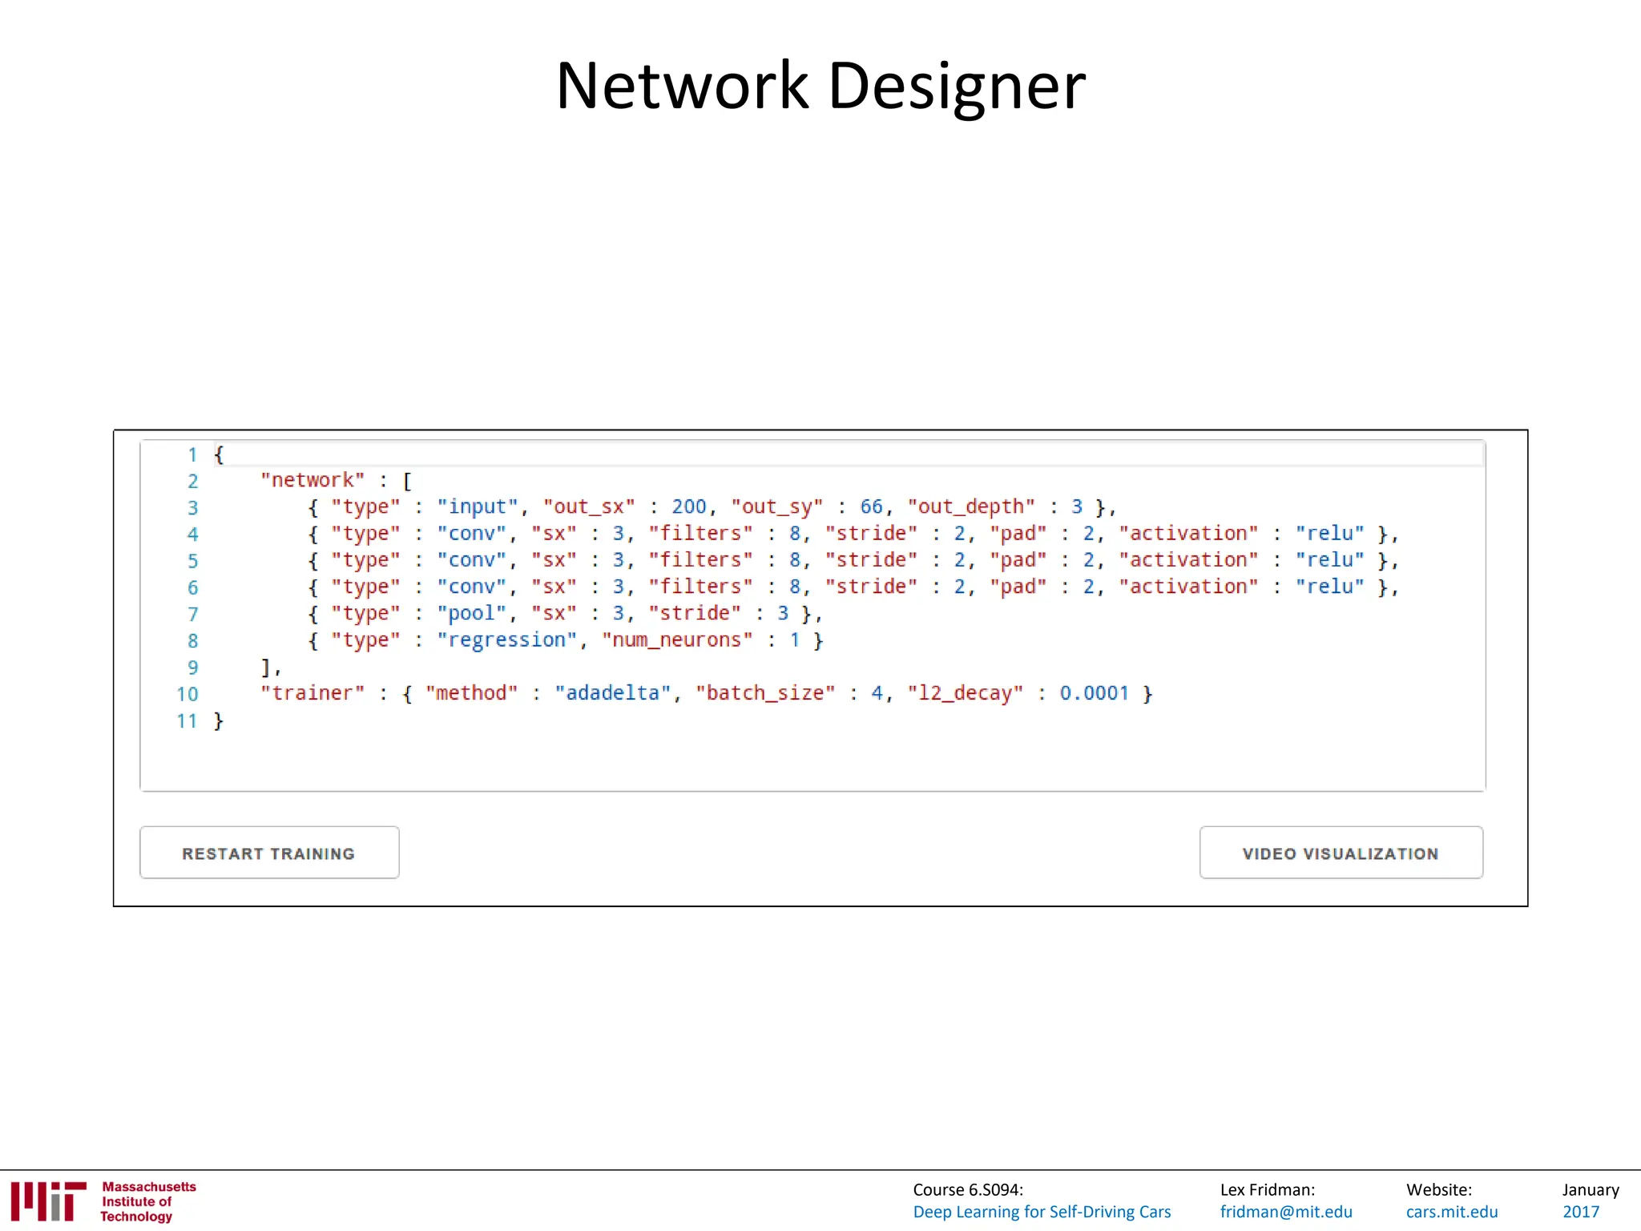Open the fridman@mit.edu email link

1285,1212
